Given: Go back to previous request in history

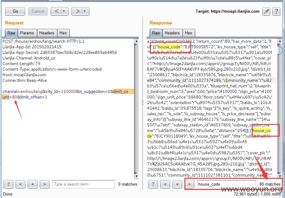Looking at the screenshot, I should [x=57, y=11].
